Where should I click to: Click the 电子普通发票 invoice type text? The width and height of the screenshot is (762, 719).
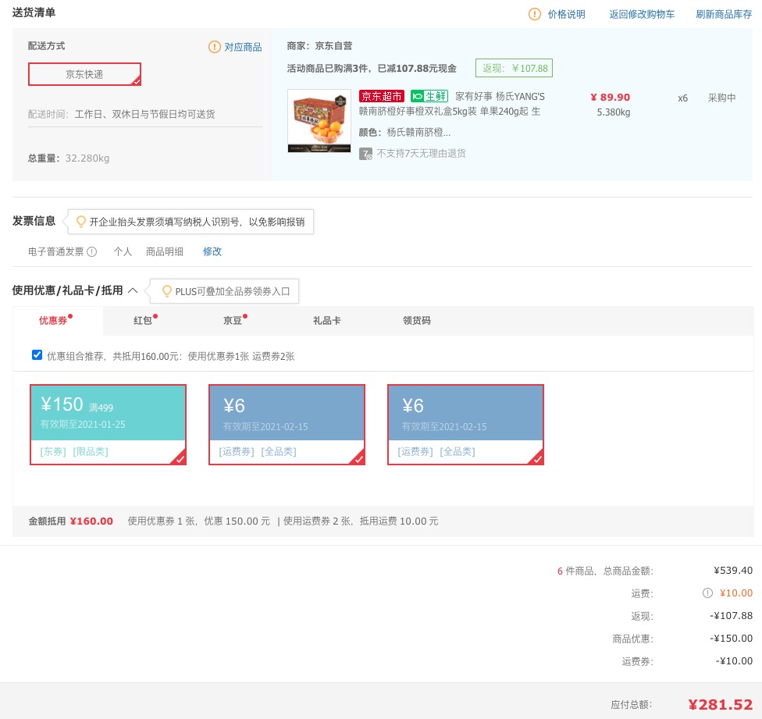point(56,251)
